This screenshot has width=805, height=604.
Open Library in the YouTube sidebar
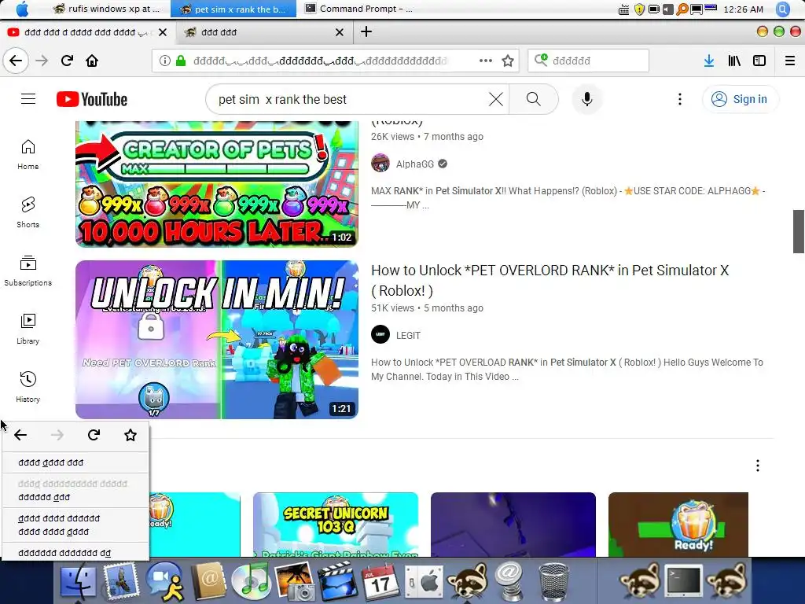28,330
